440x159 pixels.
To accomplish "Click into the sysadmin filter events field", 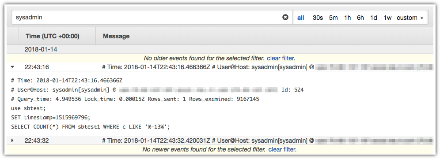I will 146,17.
